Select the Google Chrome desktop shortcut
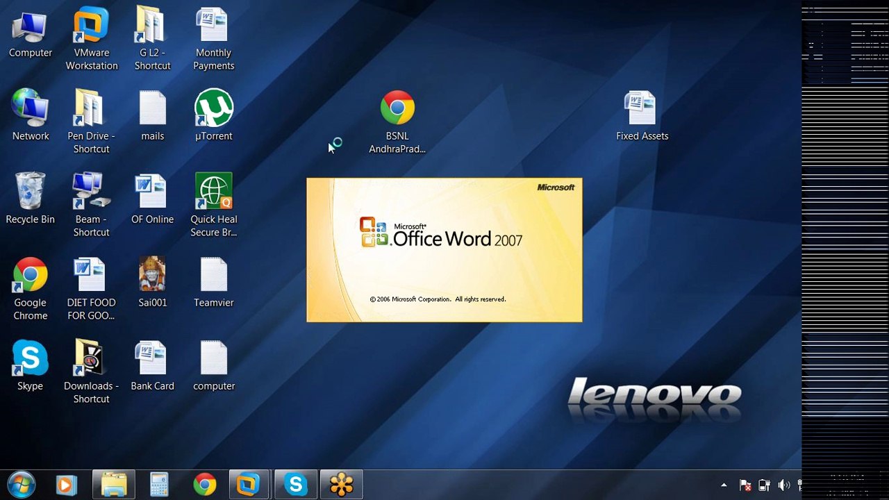The width and height of the screenshot is (889, 500). pyautogui.click(x=30, y=289)
